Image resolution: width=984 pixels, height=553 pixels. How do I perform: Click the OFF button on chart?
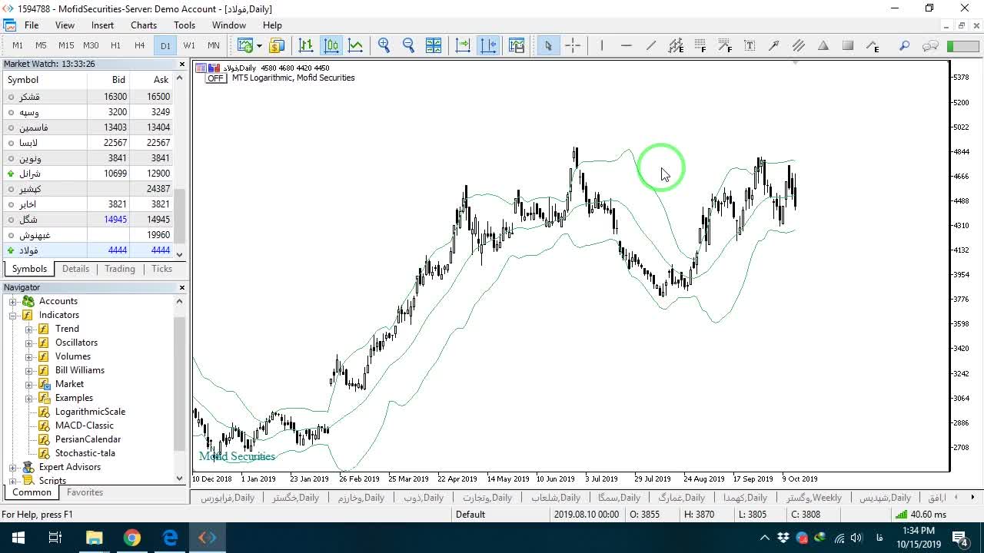click(x=215, y=78)
